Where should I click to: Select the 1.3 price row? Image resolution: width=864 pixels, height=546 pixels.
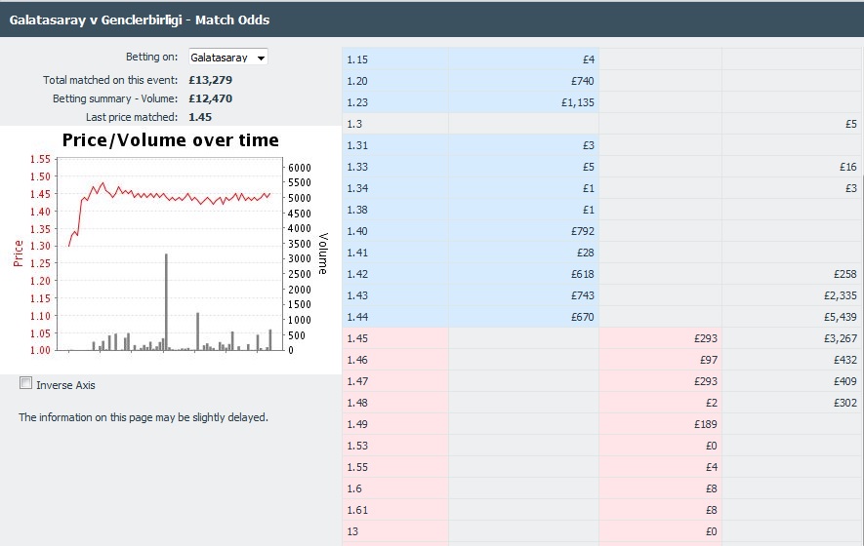(x=602, y=124)
